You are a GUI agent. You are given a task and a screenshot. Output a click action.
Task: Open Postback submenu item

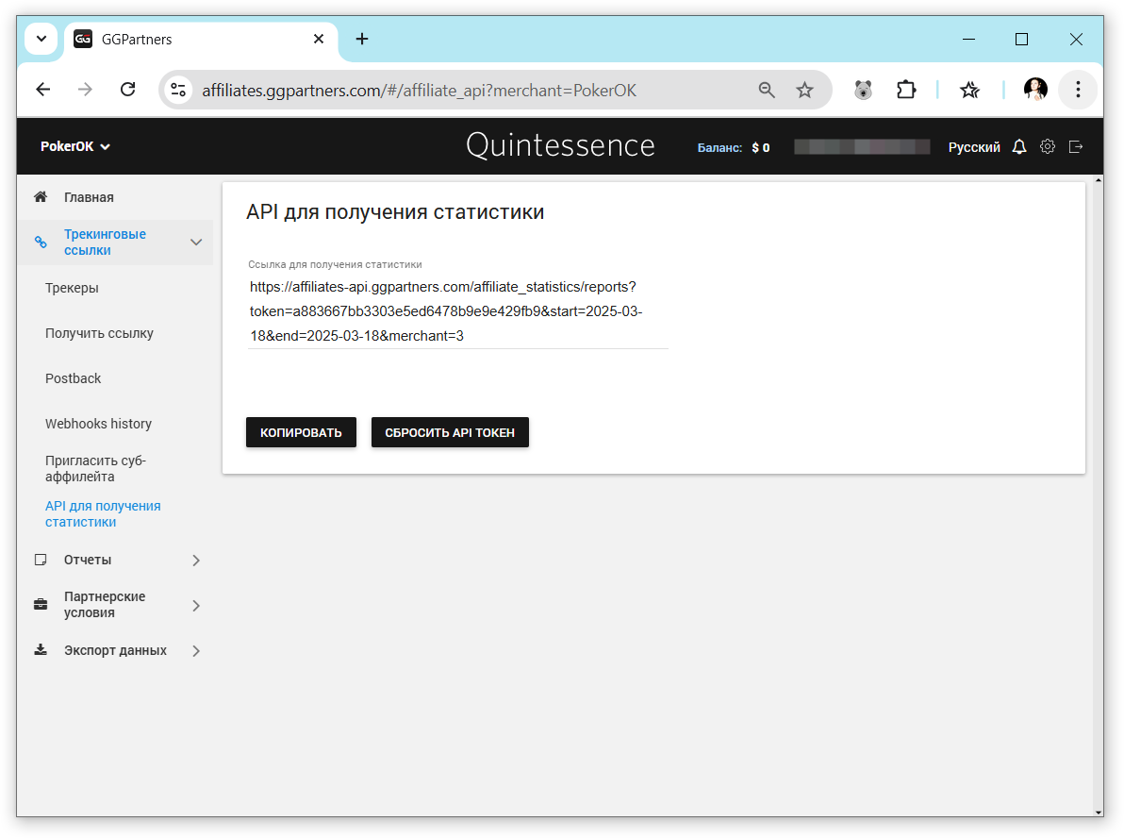(x=74, y=378)
